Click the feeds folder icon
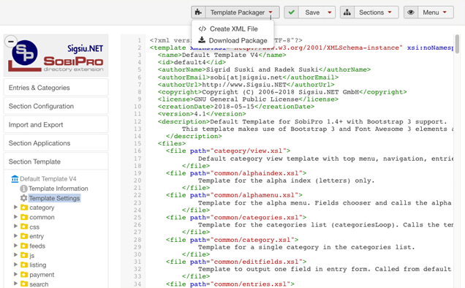This screenshot has height=288, width=465. click(24, 246)
